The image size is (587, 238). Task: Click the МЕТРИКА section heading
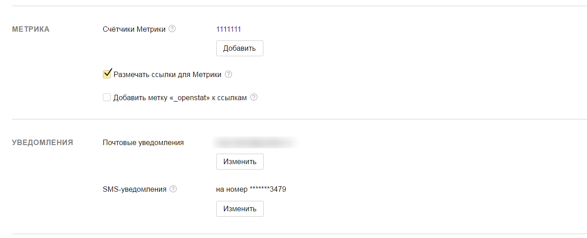coord(31,29)
